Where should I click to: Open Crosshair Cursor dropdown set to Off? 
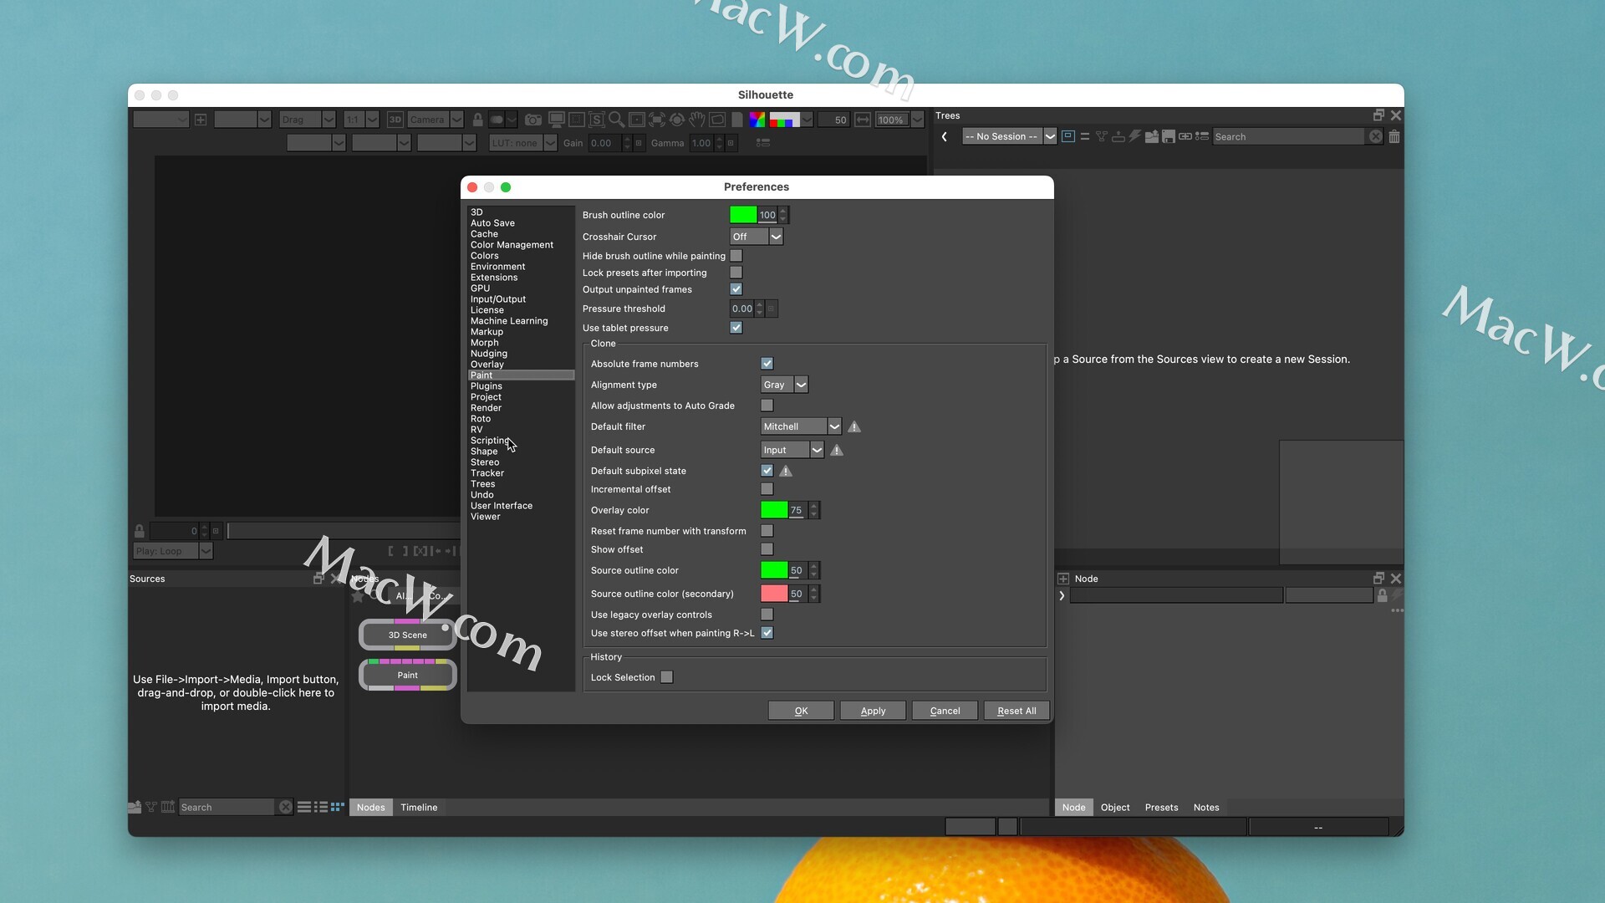(757, 237)
